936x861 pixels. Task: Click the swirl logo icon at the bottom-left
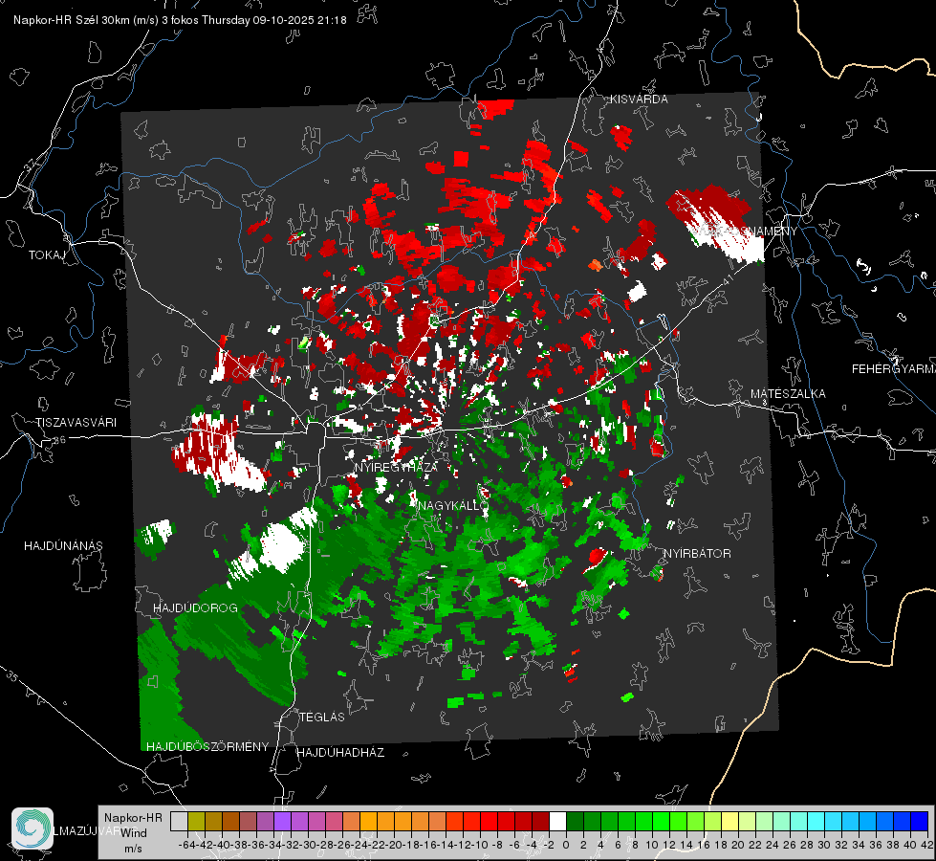tap(33, 828)
